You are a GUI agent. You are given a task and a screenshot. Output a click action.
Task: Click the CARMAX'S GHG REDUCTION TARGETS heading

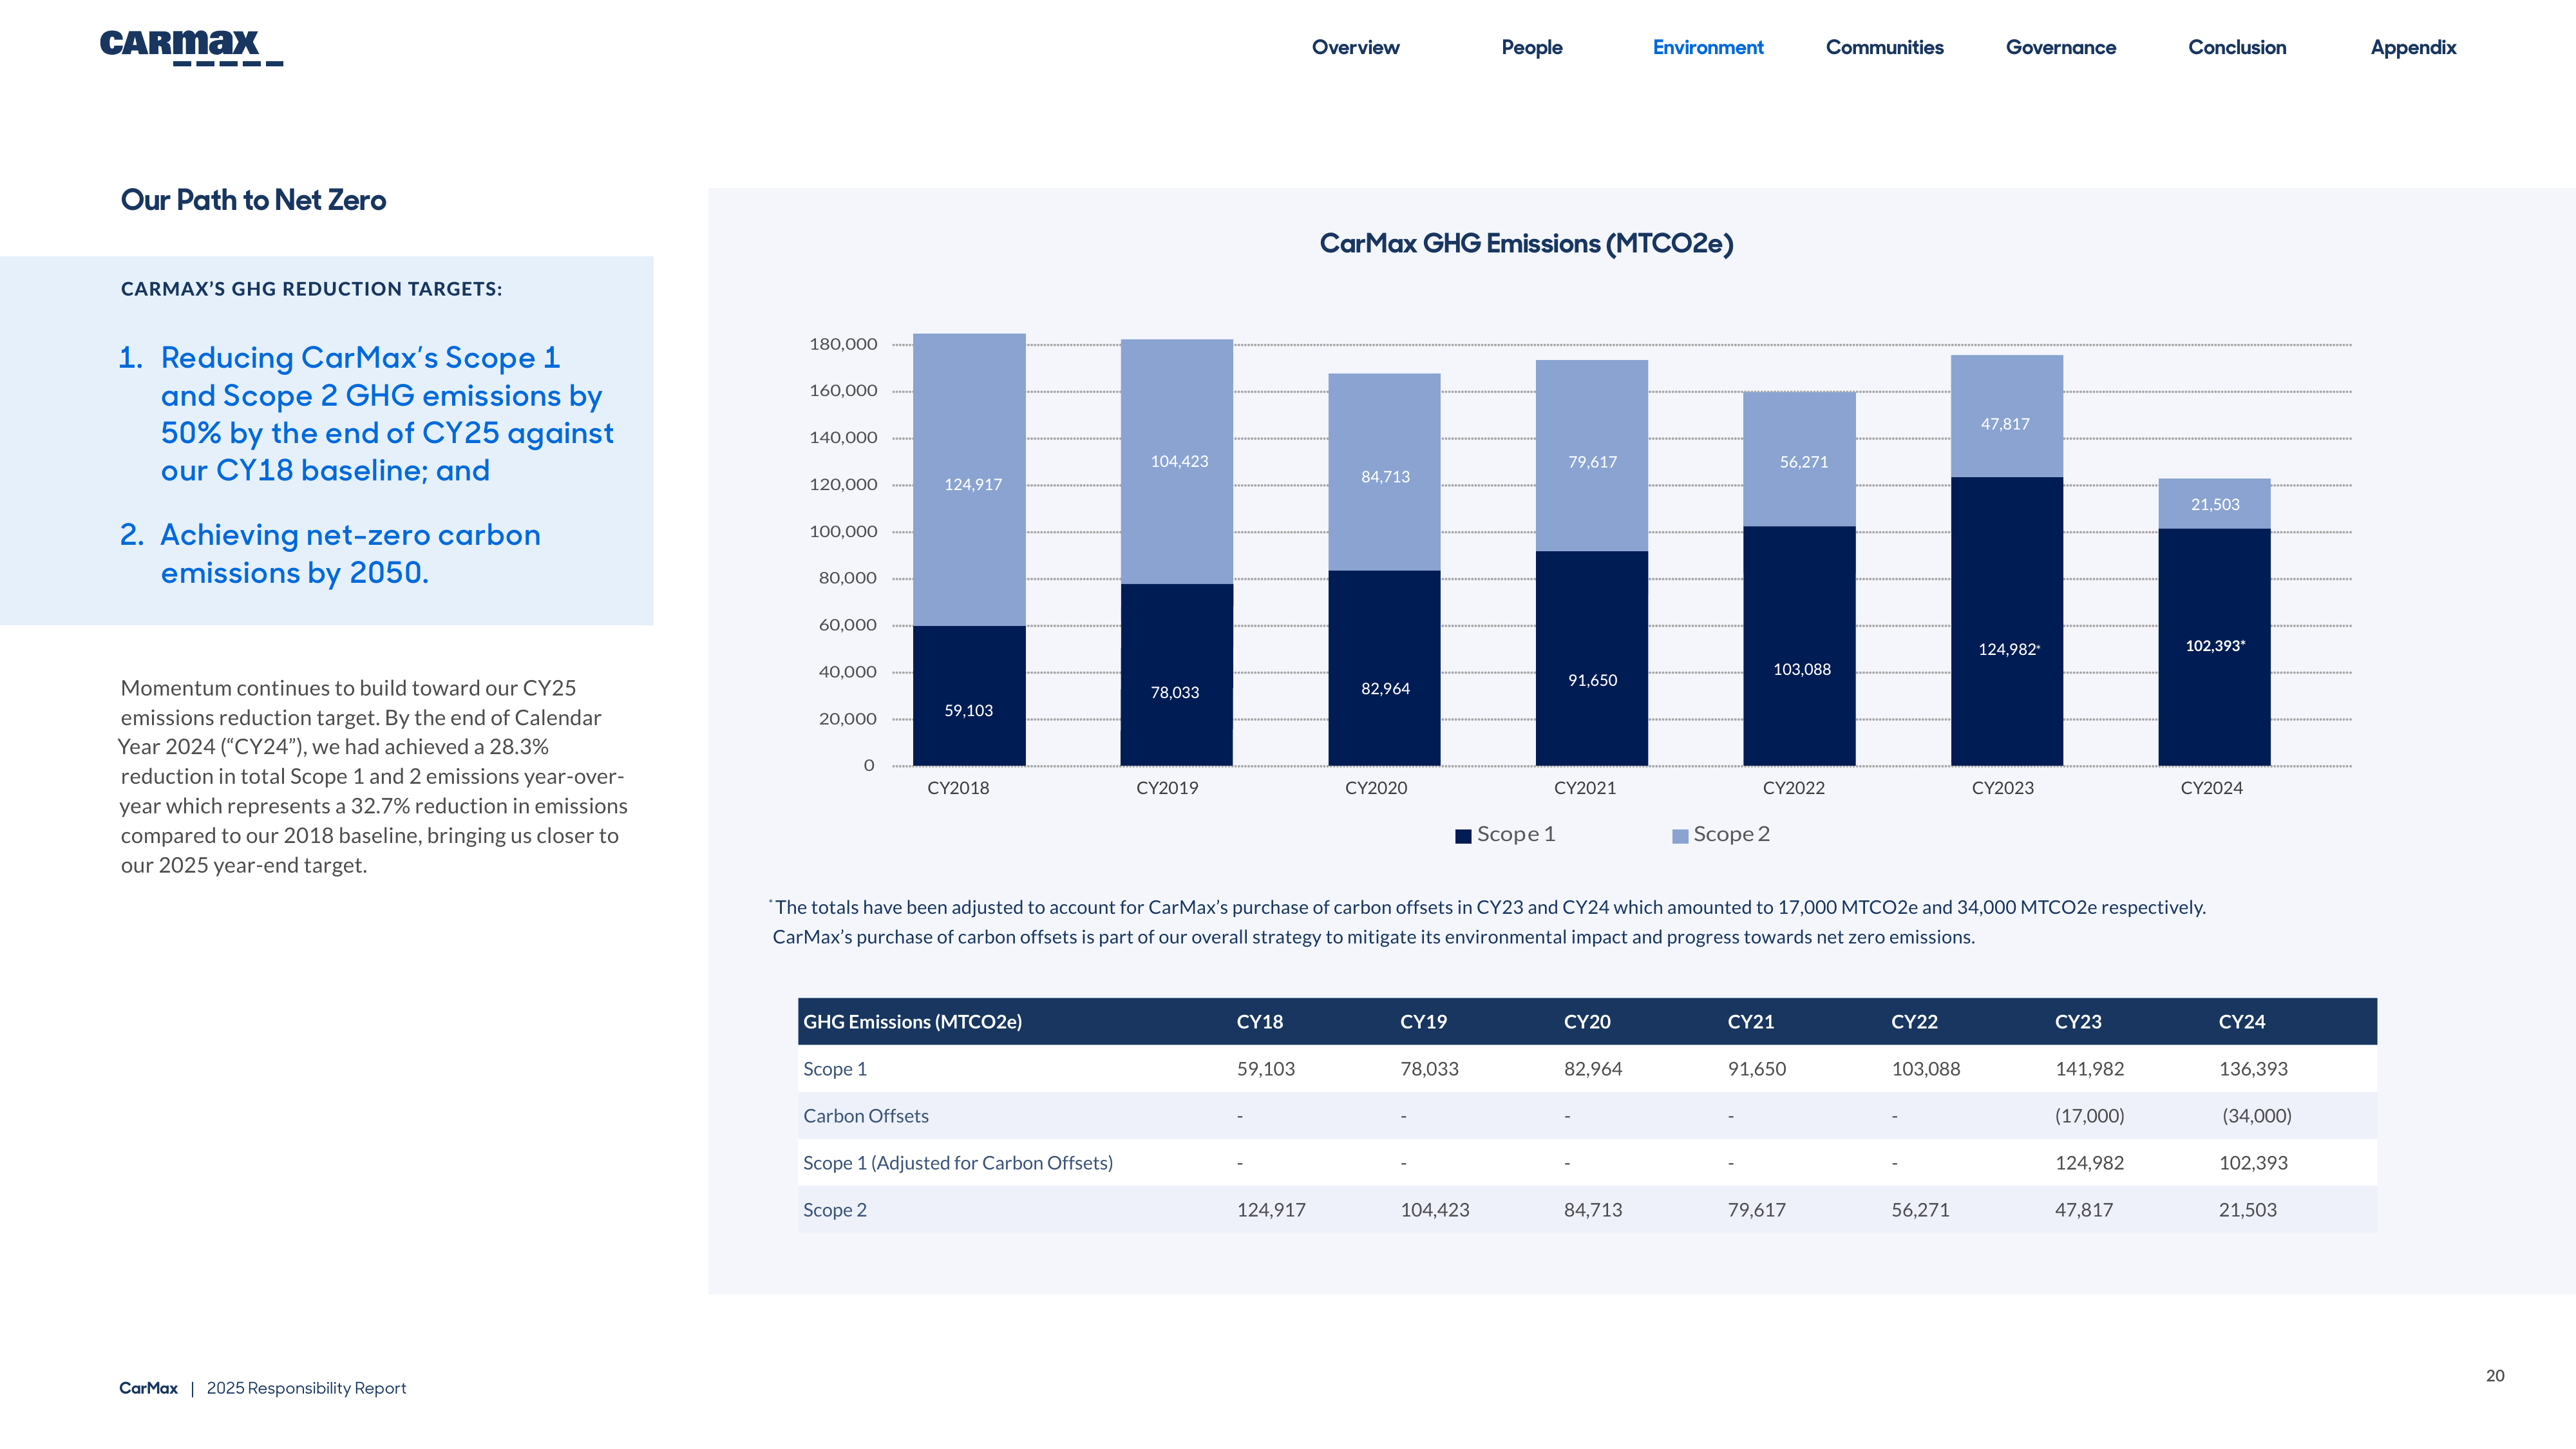click(x=311, y=289)
